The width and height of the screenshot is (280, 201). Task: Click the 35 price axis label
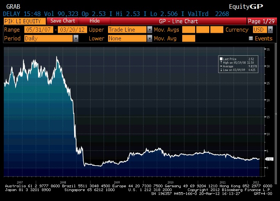[x=268, y=50]
